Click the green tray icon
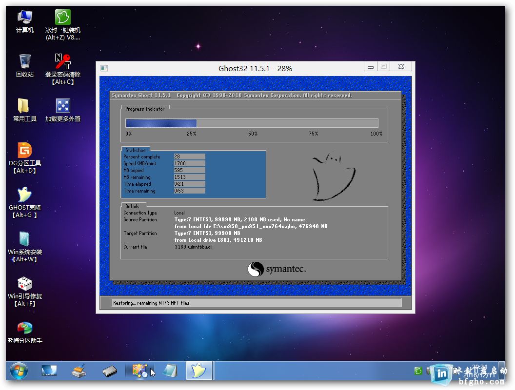This screenshot has width=515, height=390. click(418, 371)
